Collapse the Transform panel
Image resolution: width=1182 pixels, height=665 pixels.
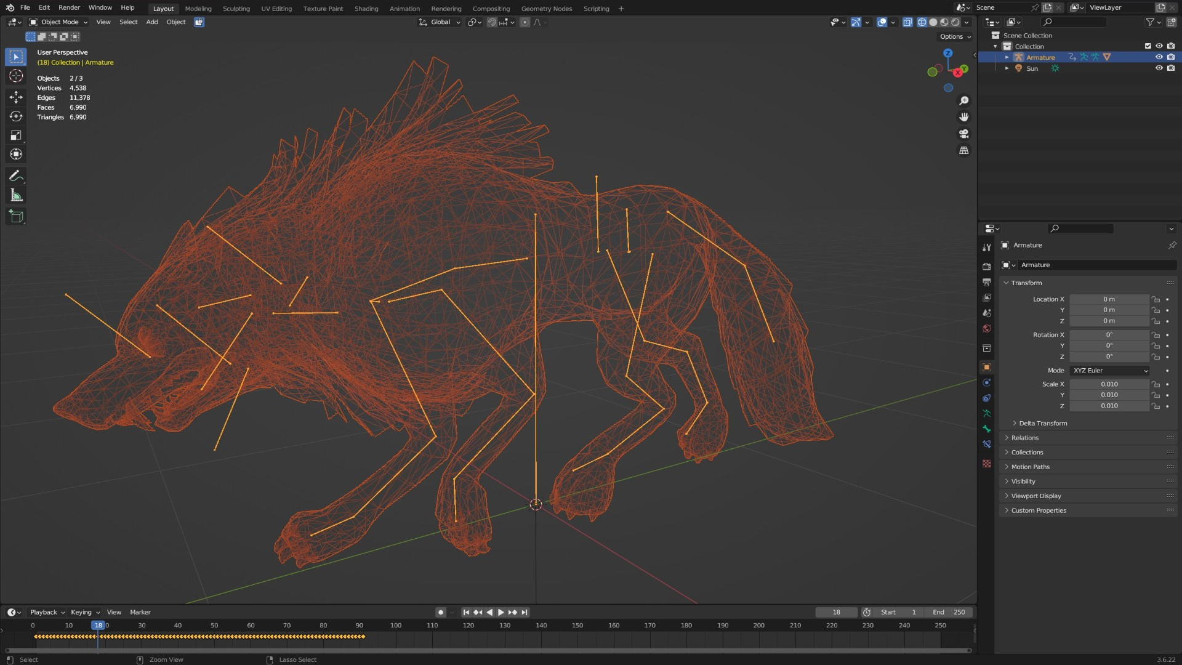click(x=1026, y=283)
